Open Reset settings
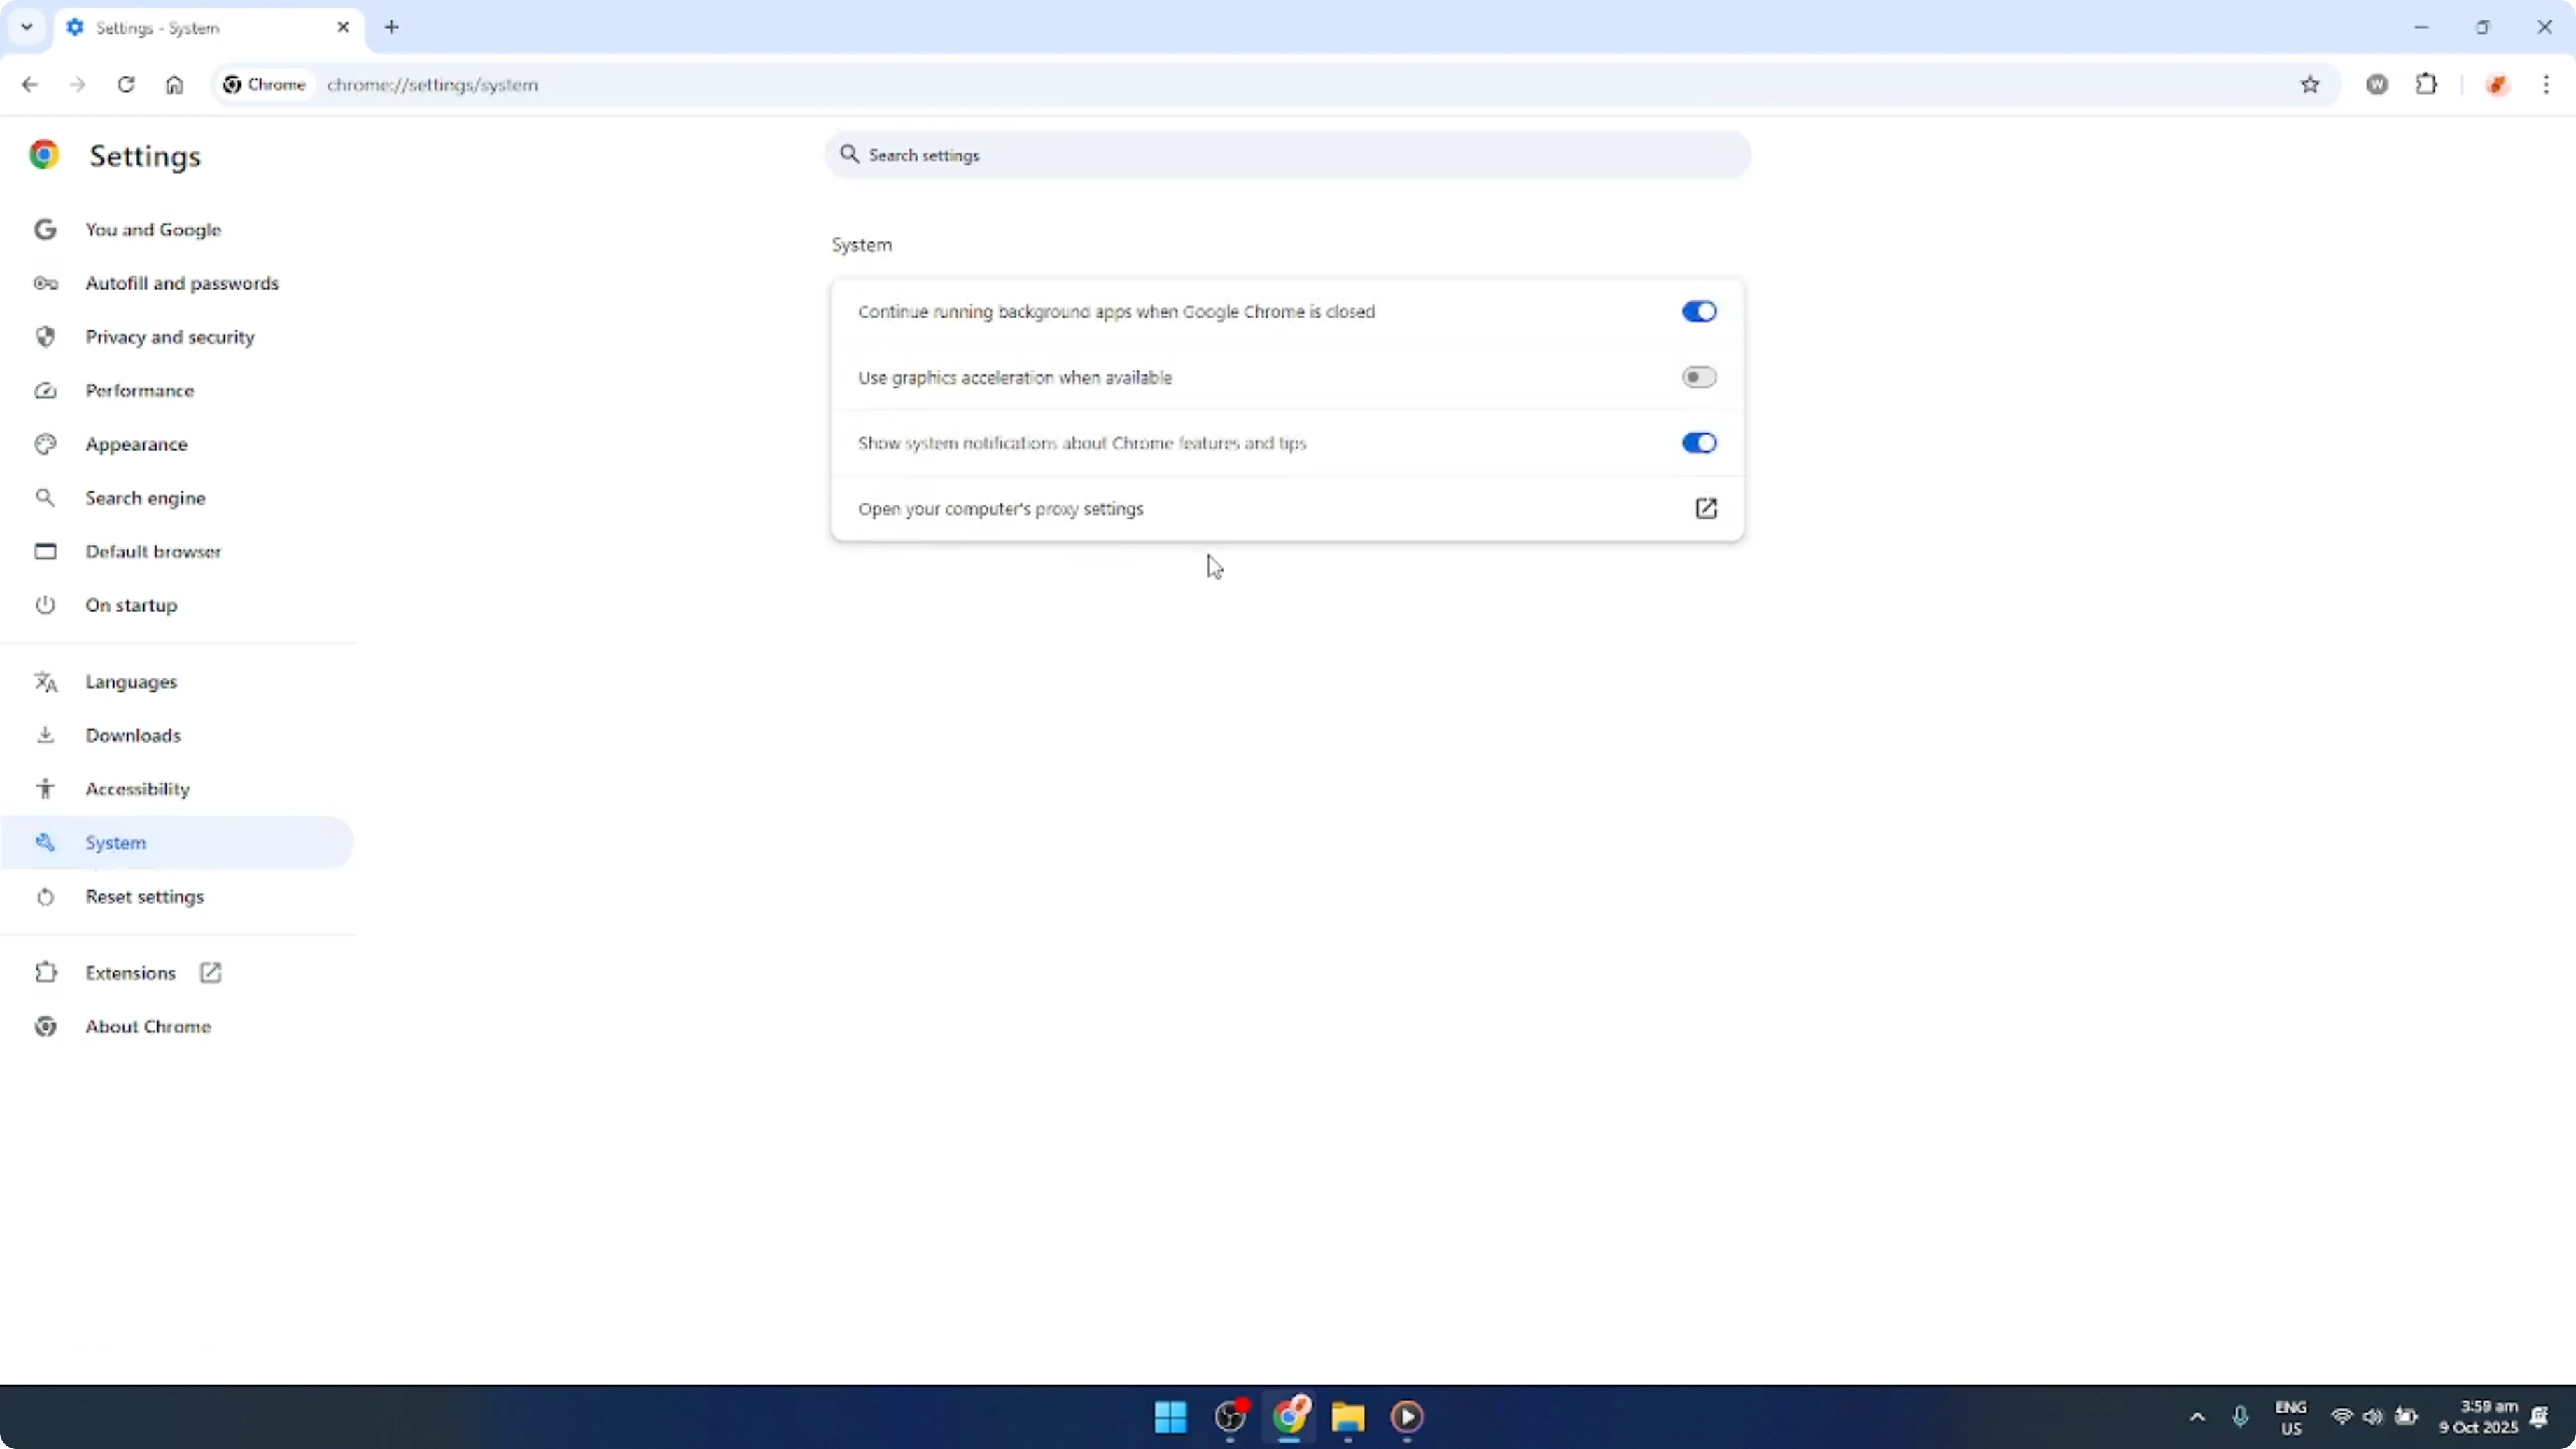Screen dimensions: 2576x1449 (146, 897)
